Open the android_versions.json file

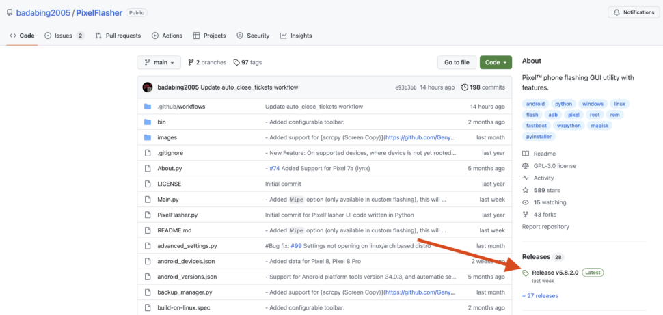(187, 277)
